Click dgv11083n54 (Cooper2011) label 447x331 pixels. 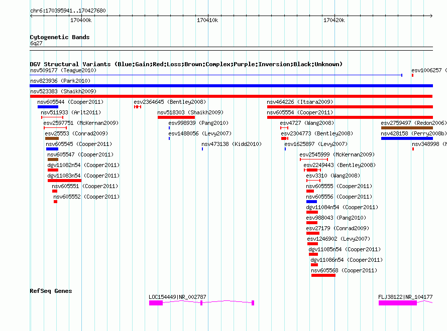point(83,176)
